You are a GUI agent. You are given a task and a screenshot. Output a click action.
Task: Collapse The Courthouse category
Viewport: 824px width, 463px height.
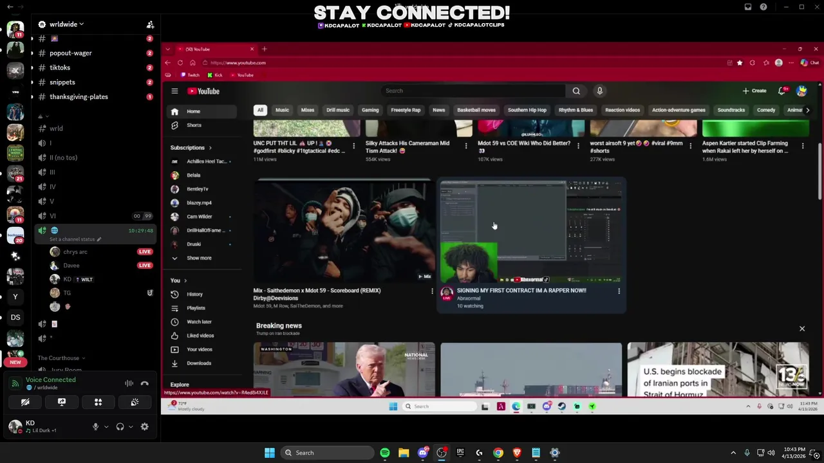pos(61,358)
